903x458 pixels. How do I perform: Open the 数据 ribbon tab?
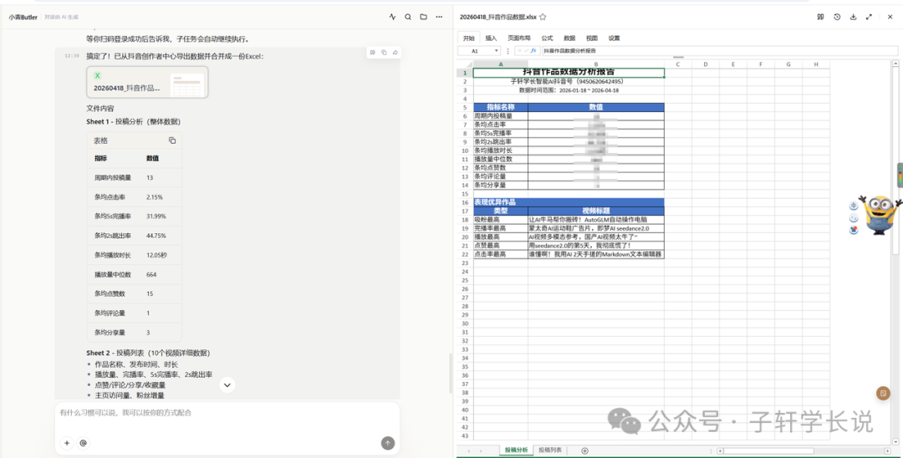(x=569, y=38)
